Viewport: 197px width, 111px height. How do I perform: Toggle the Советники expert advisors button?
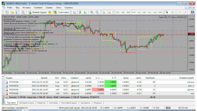(x=61, y=12)
